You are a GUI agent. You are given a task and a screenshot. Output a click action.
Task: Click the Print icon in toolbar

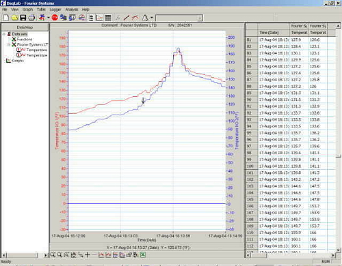click(x=31, y=18)
